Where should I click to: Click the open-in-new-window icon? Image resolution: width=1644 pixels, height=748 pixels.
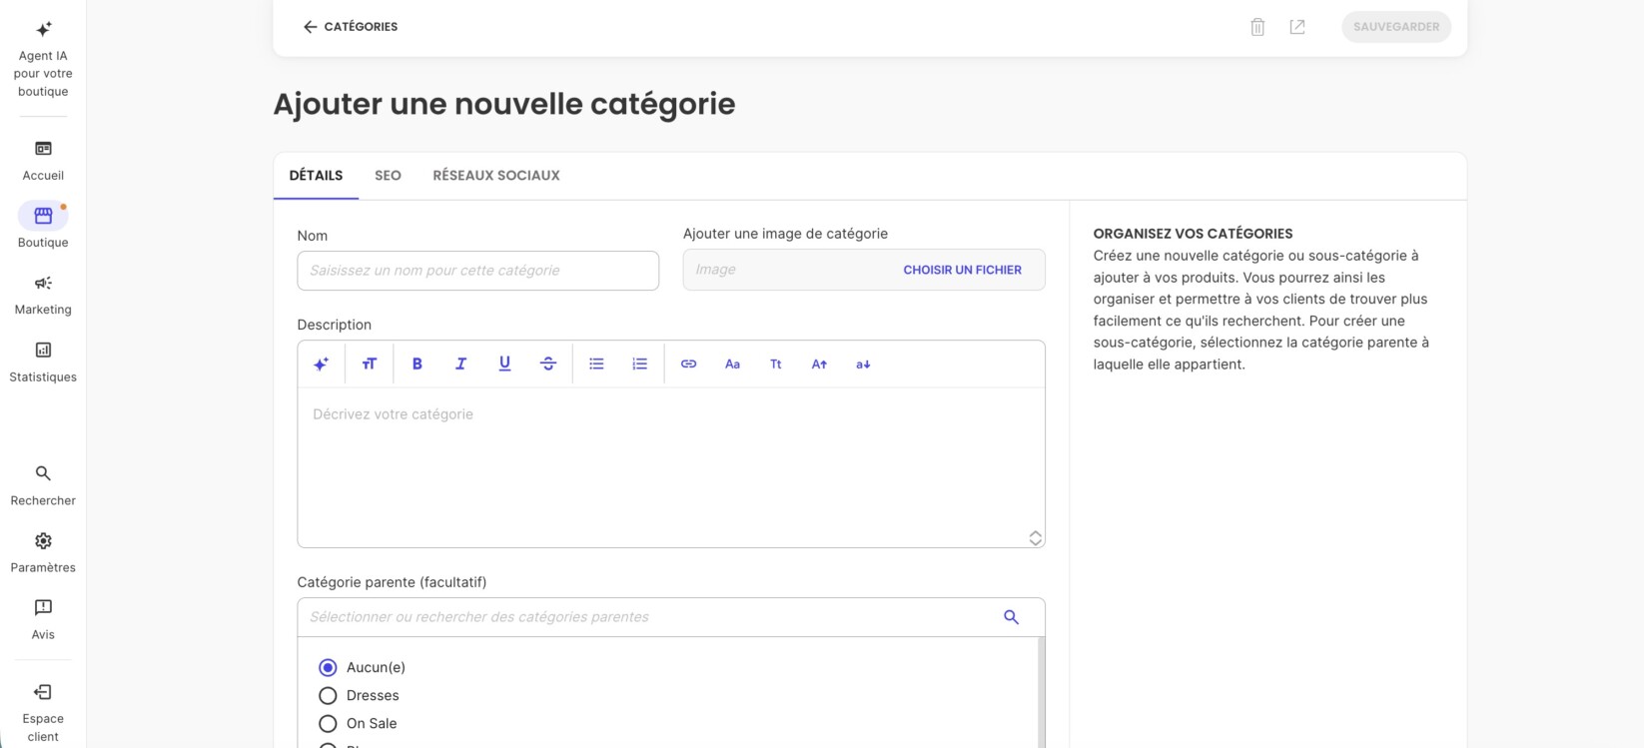click(x=1297, y=27)
